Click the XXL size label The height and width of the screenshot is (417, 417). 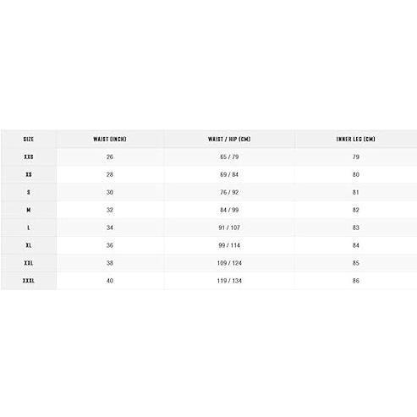click(29, 263)
